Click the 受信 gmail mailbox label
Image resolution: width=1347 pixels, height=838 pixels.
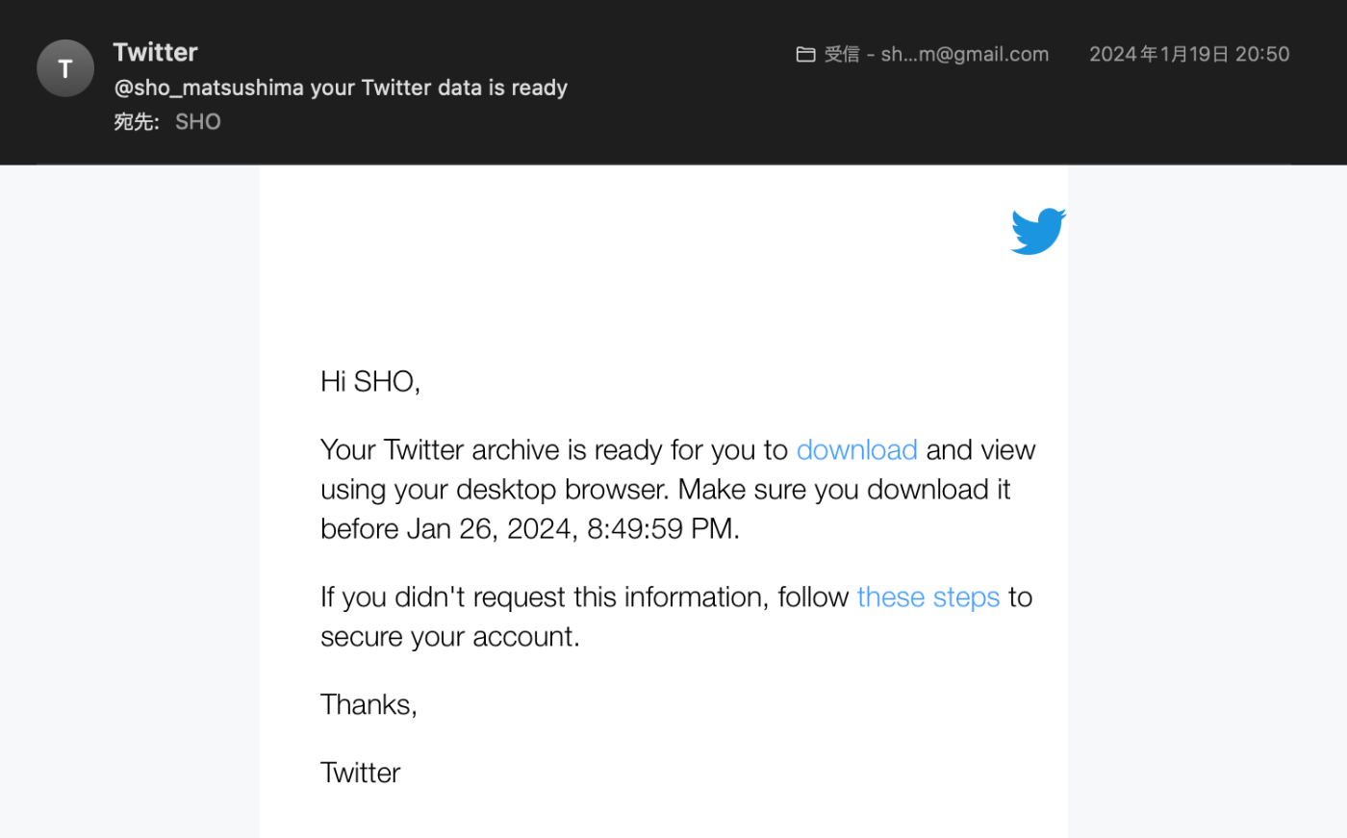click(936, 55)
